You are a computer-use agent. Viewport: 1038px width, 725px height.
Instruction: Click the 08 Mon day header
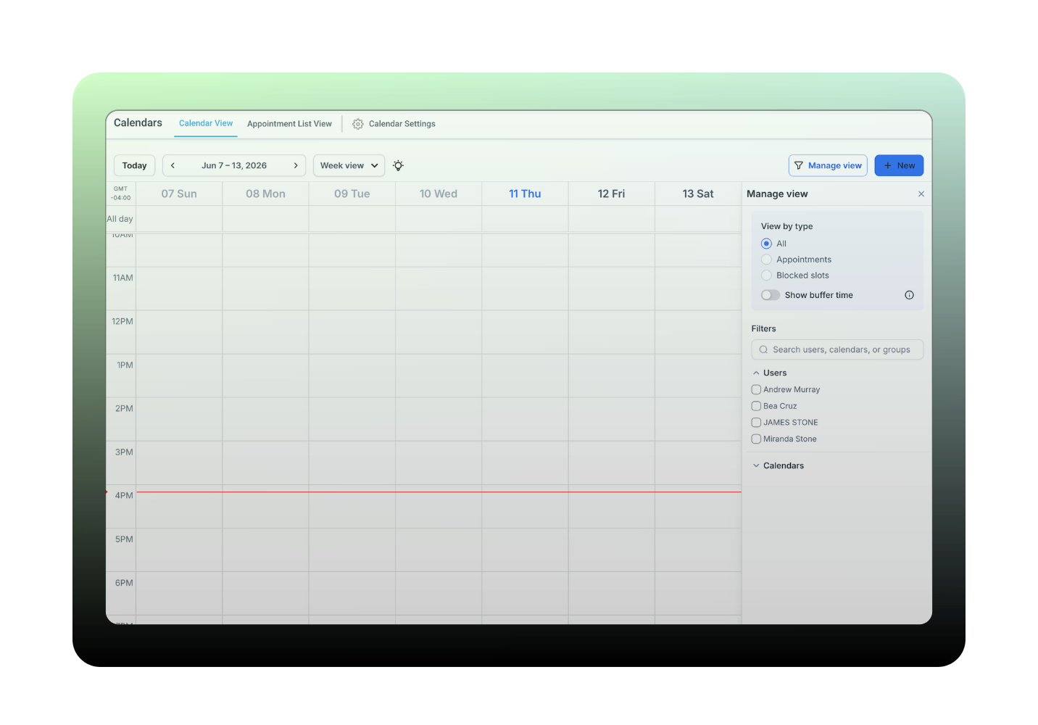(x=265, y=194)
